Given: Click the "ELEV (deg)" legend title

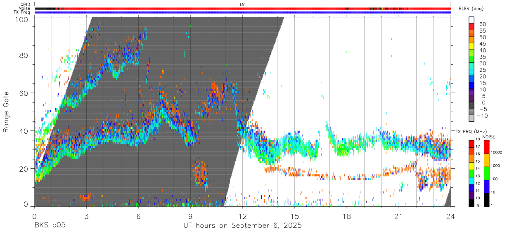Looking at the screenshot, I should point(471,9).
